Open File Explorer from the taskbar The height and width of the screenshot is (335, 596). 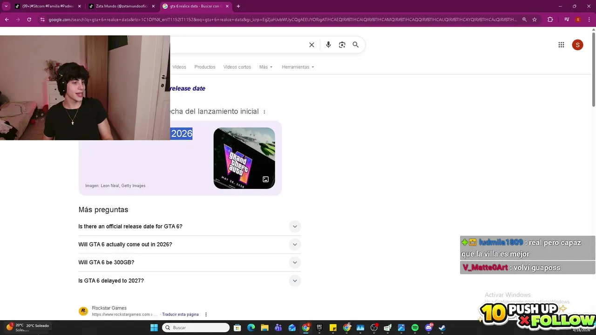264,328
